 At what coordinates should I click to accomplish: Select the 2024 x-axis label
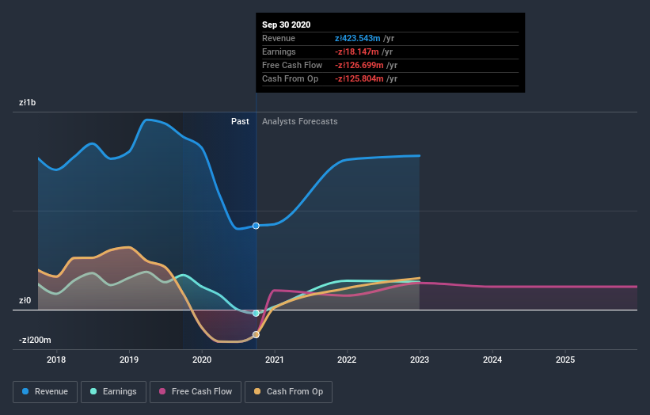tap(492, 360)
